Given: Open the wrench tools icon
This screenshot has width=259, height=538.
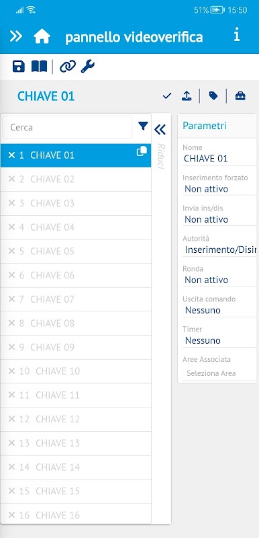Looking at the screenshot, I should click(88, 66).
